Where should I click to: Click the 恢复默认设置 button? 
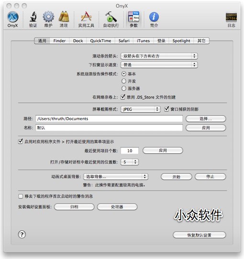(x=199, y=235)
